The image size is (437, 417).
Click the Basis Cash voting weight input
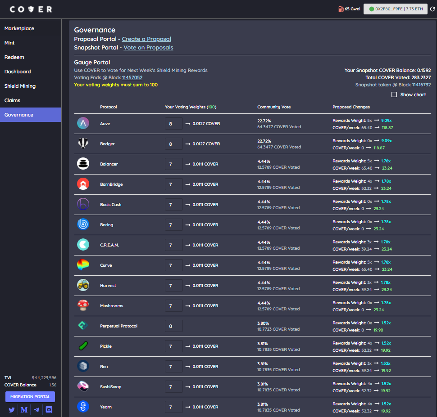click(x=173, y=205)
